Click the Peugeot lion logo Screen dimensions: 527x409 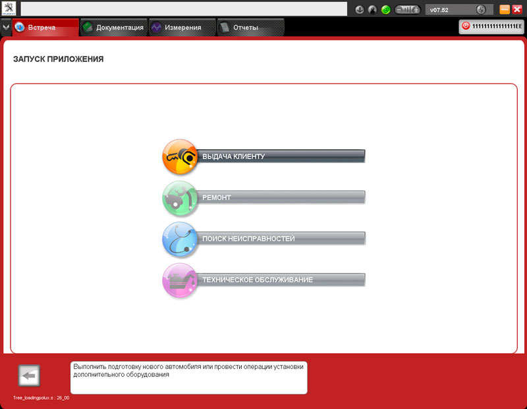coord(9,9)
